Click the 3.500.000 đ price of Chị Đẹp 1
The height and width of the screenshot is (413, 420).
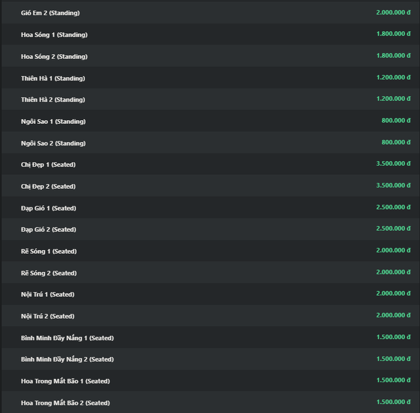(393, 164)
